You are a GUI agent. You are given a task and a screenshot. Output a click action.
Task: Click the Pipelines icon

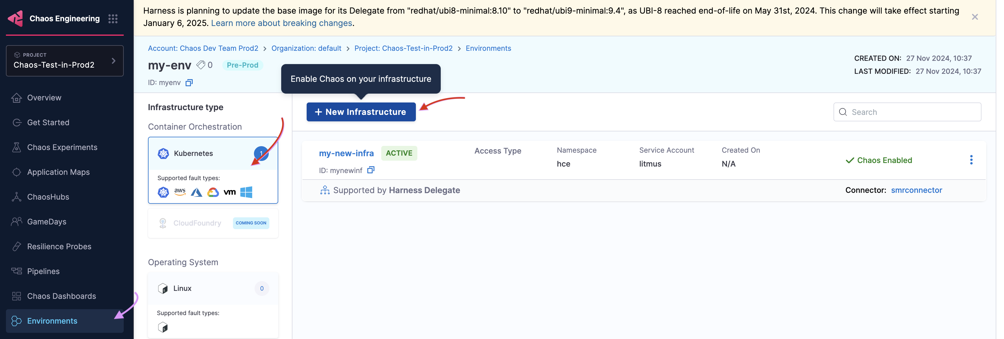(x=16, y=271)
